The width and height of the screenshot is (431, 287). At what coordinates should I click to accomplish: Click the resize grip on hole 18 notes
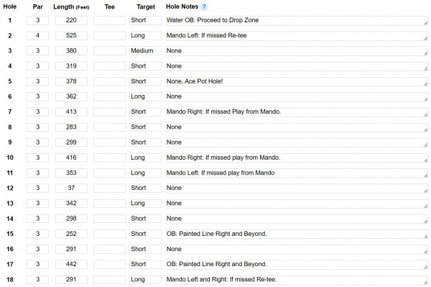[x=425, y=283]
